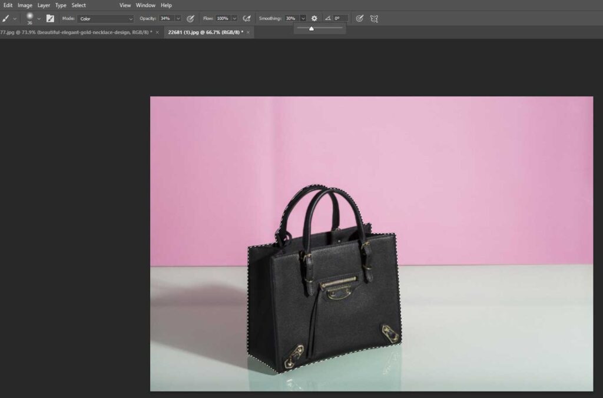The image size is (603, 398).
Task: Open the Layer menu
Action: pos(44,5)
